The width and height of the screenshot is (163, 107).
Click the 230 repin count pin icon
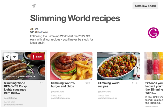point(85,83)
